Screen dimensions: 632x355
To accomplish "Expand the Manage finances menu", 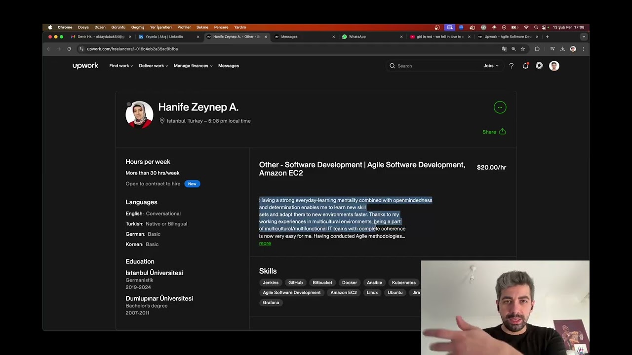I will point(193,66).
